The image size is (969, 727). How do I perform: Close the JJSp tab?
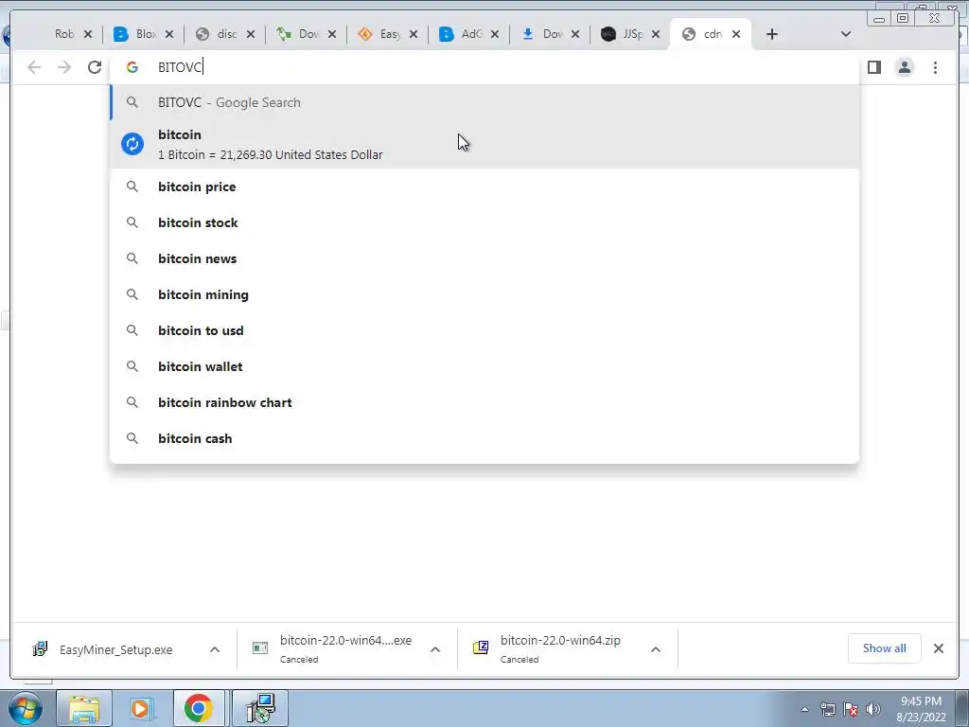[656, 34]
